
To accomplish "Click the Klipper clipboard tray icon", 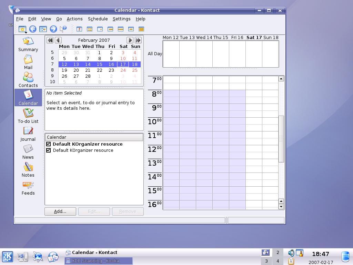I will coord(291,261).
